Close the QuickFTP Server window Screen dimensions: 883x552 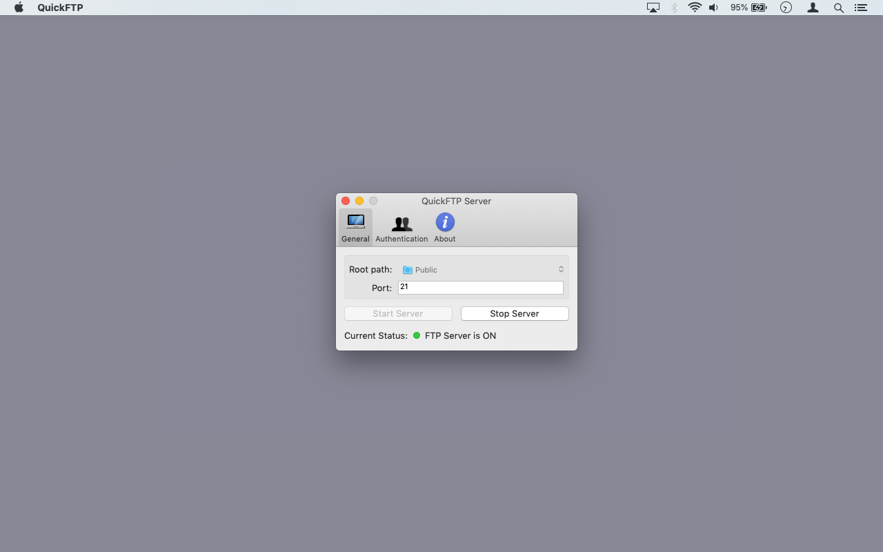(x=346, y=201)
